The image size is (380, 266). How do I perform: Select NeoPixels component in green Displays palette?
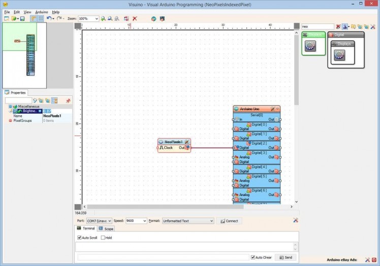pos(310,47)
